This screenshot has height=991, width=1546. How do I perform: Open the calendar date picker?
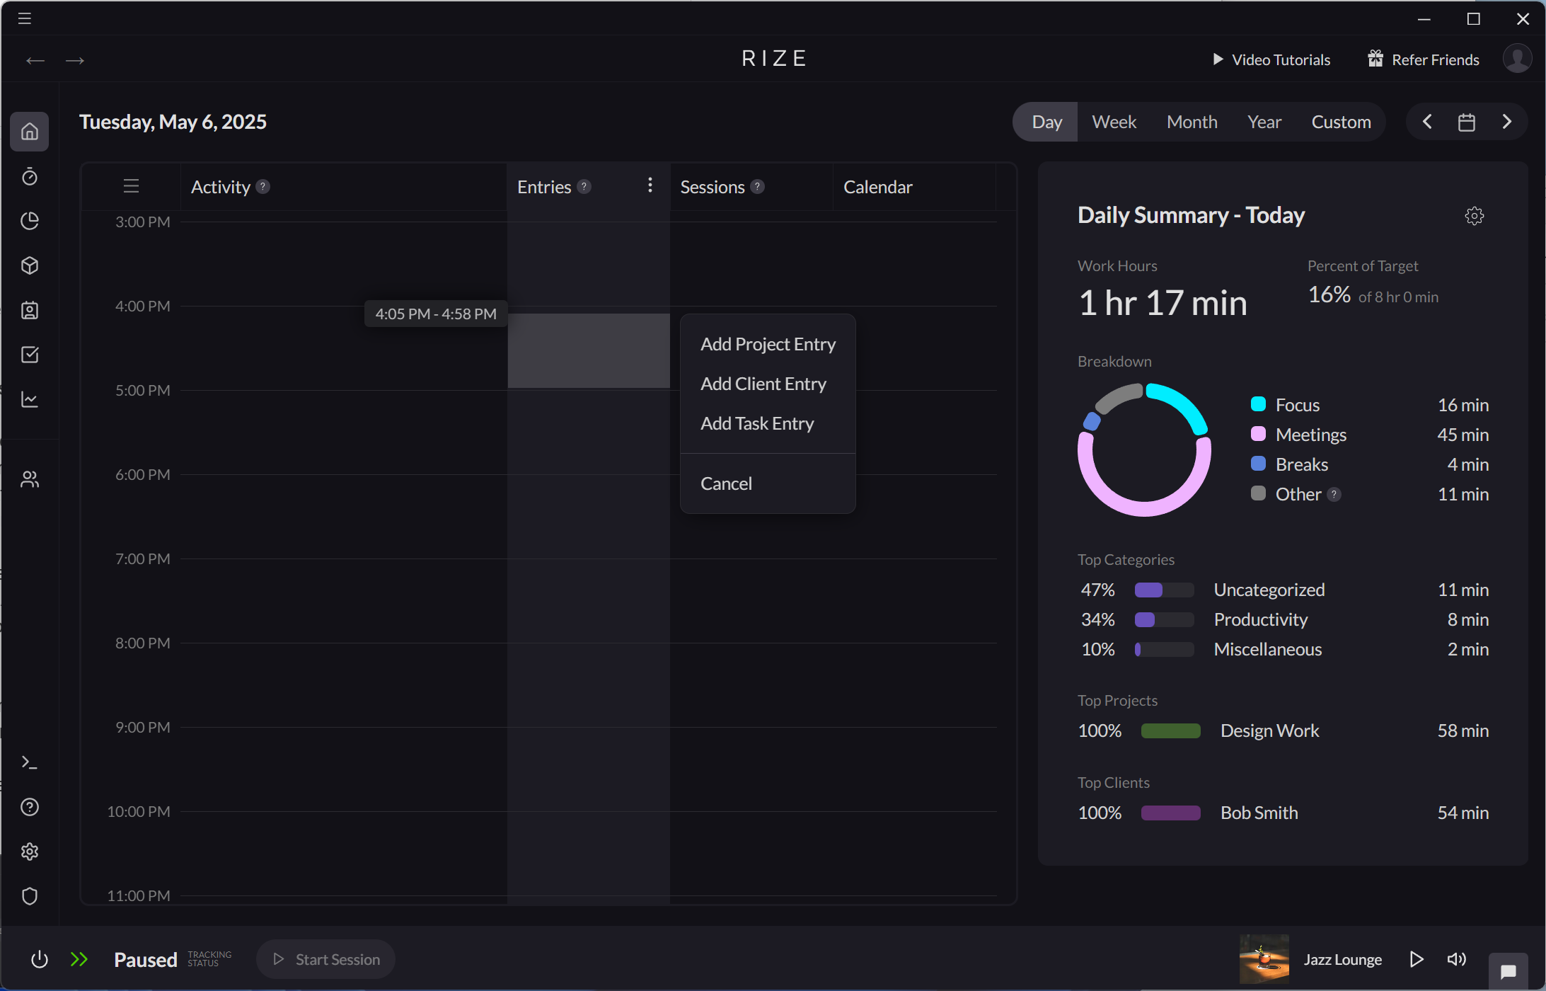[x=1466, y=121]
